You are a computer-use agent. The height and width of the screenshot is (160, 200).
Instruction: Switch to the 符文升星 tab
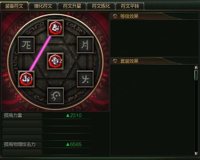72,6
